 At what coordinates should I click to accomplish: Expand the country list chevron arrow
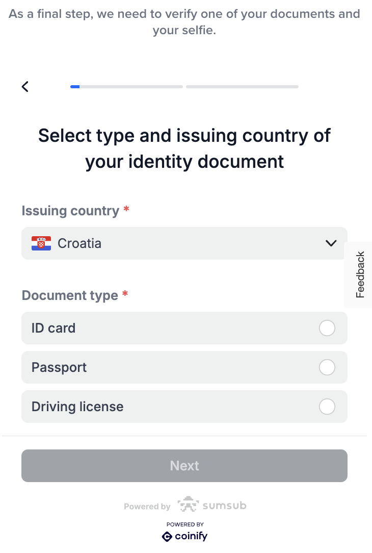331,243
